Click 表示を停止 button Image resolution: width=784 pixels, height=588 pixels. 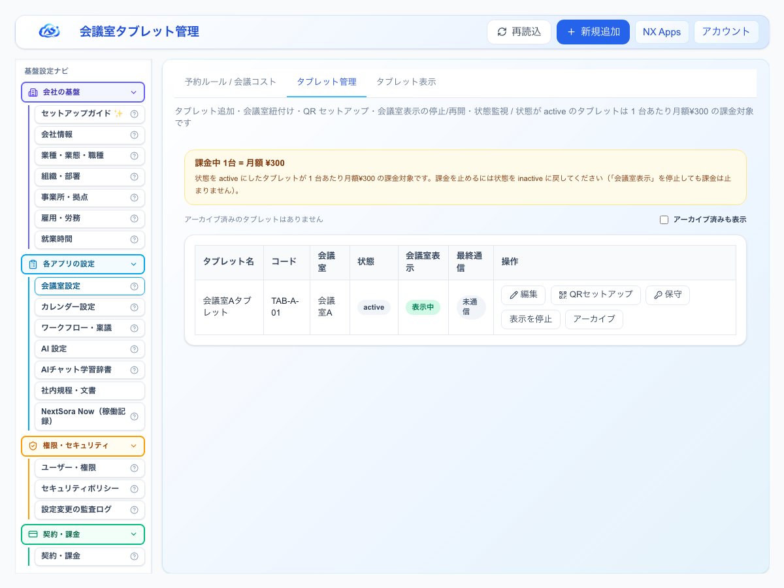[x=531, y=319]
